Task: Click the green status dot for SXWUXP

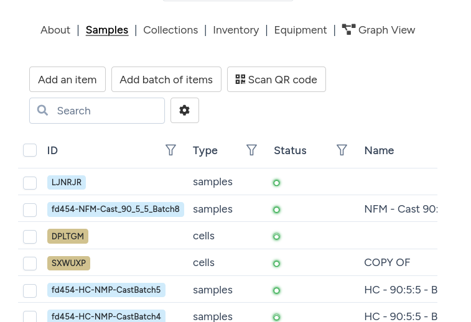Action: click(x=276, y=264)
